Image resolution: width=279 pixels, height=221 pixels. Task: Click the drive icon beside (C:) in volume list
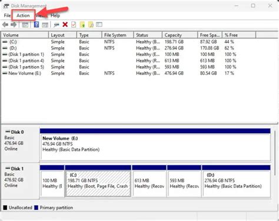pos(5,42)
